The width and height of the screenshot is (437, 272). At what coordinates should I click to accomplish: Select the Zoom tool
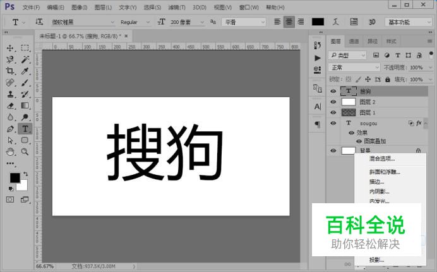25,151
